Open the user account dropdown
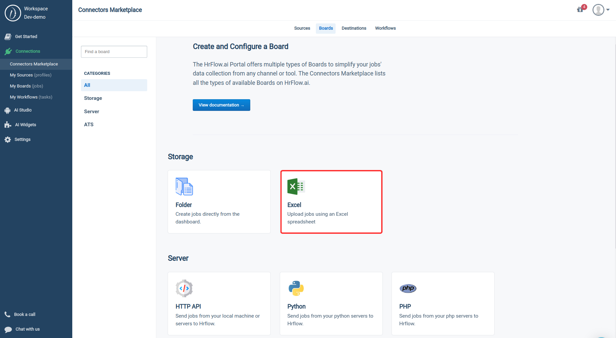Screen dimensions: 616x338 pyautogui.click(x=601, y=10)
